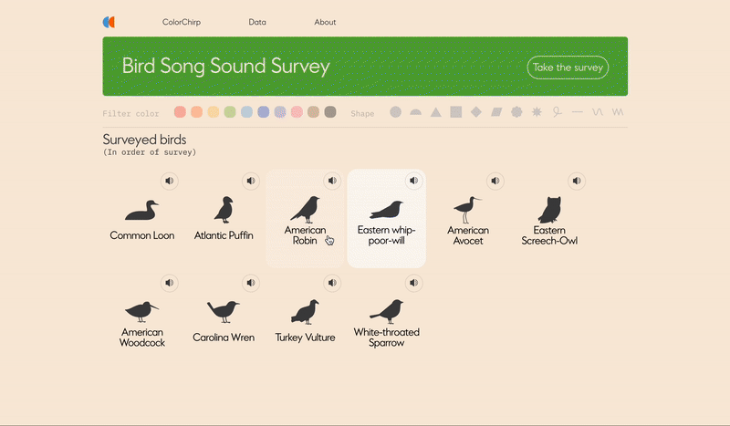This screenshot has width=730, height=426.
Task: Open the Data page
Action: [x=257, y=22]
